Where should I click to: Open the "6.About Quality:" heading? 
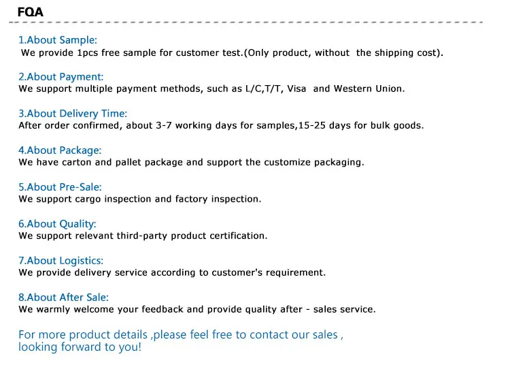(57, 224)
